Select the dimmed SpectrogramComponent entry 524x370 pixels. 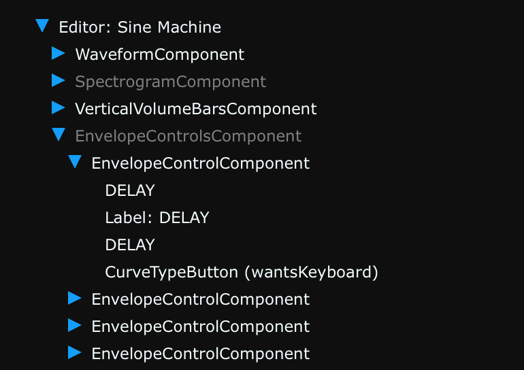click(170, 82)
